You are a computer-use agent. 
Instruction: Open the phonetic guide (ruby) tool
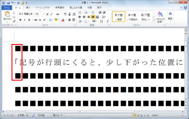point(70,14)
